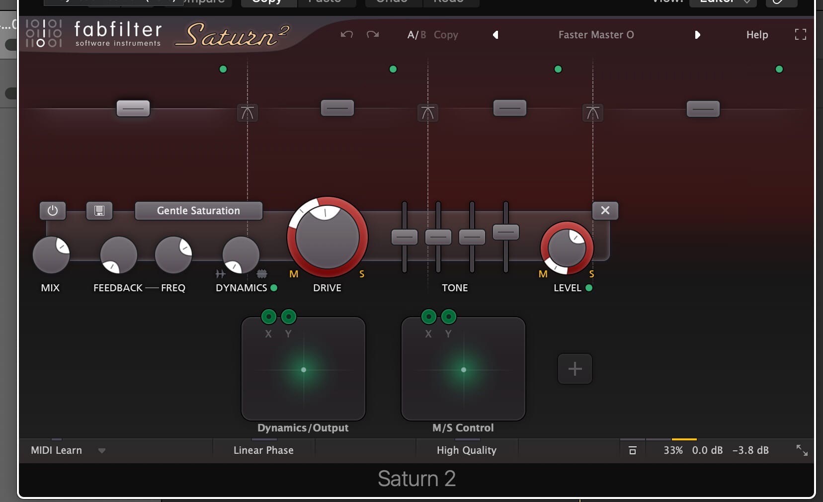
Task: Toggle A/B state comparison
Action: pos(416,35)
